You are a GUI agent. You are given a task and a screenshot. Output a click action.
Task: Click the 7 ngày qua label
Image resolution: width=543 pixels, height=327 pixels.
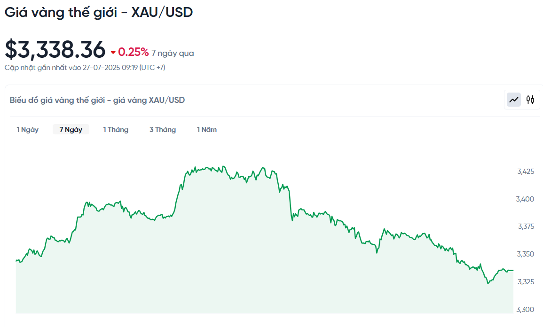click(x=173, y=53)
